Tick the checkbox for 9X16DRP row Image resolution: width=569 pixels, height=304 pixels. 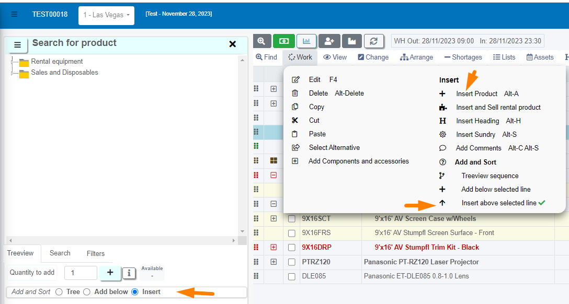point(292,248)
